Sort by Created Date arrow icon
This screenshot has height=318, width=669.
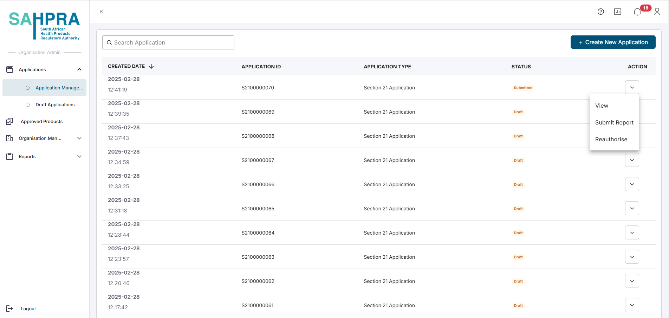(151, 66)
